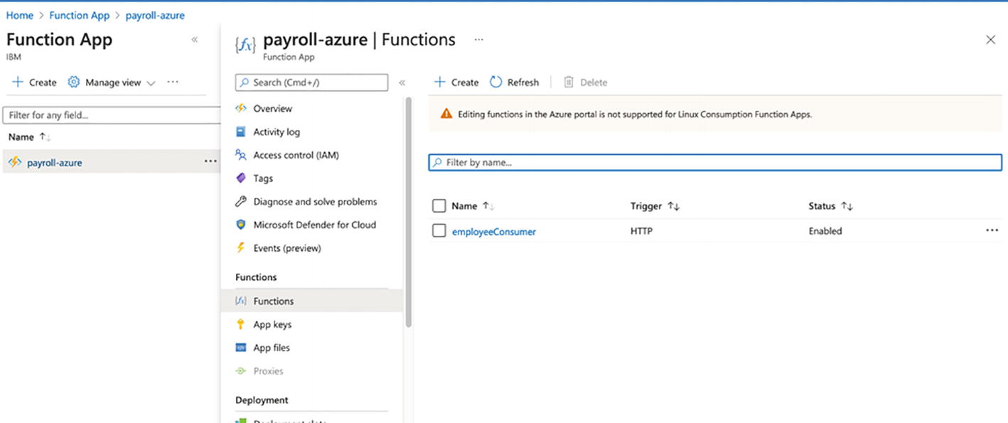Open App keys settings
This screenshot has height=423, width=1008.
click(272, 324)
